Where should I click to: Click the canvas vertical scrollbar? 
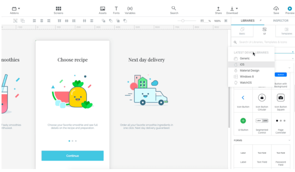[229, 107]
